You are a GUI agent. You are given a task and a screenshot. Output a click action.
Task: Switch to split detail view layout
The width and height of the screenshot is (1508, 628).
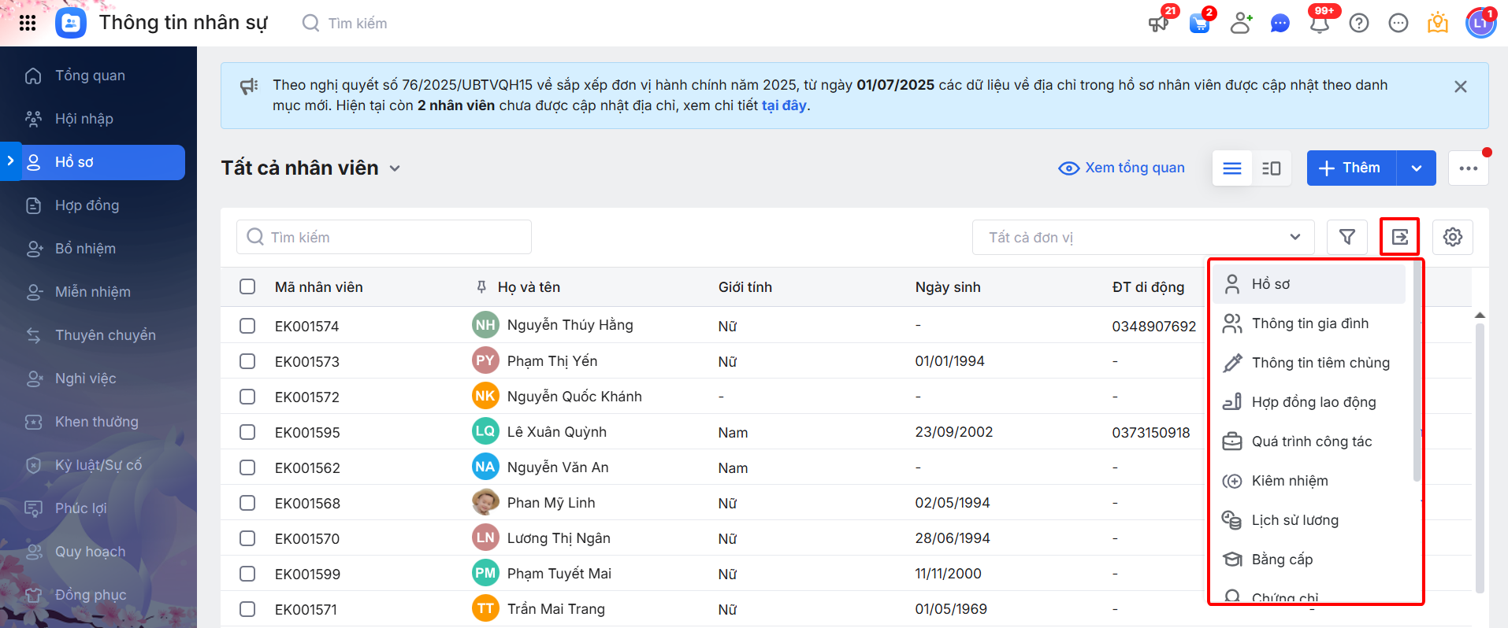(1271, 168)
